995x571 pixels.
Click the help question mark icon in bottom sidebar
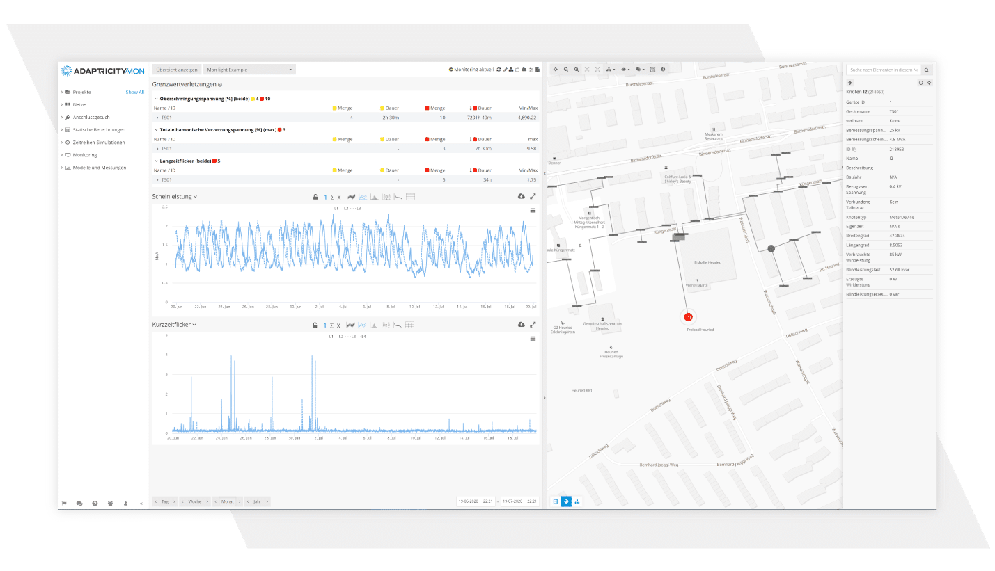point(95,503)
